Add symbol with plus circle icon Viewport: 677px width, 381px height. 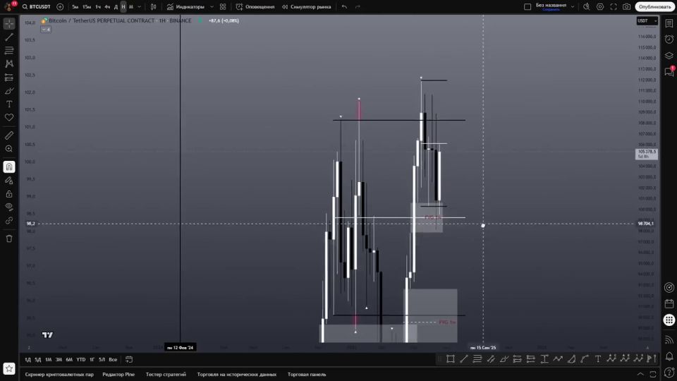point(60,7)
